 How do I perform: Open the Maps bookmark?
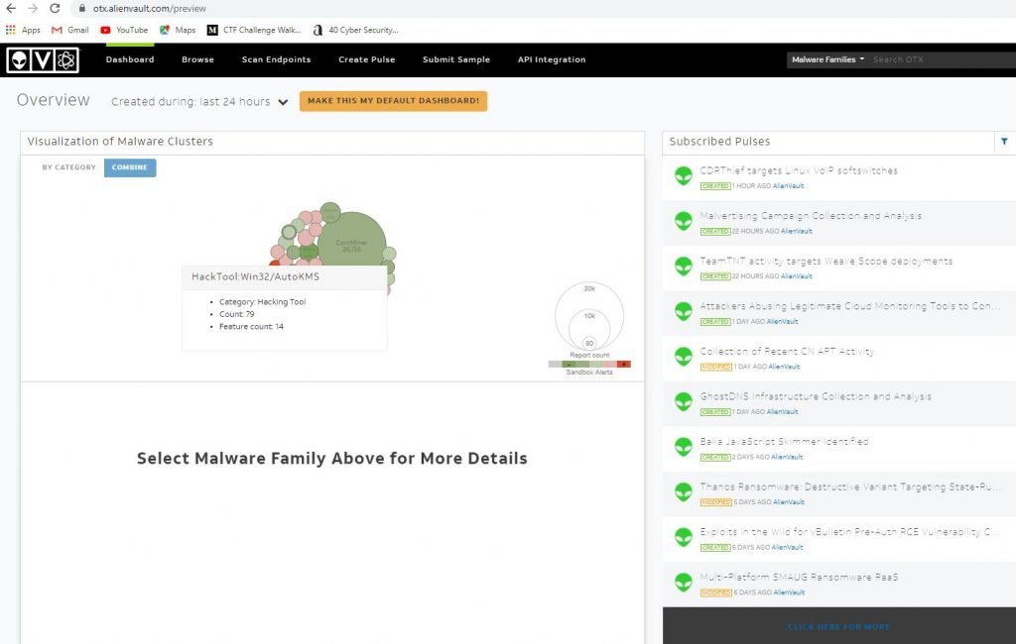pyautogui.click(x=178, y=30)
